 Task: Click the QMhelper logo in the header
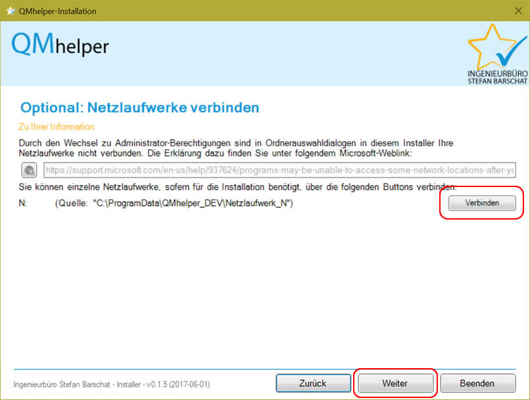tap(60, 44)
